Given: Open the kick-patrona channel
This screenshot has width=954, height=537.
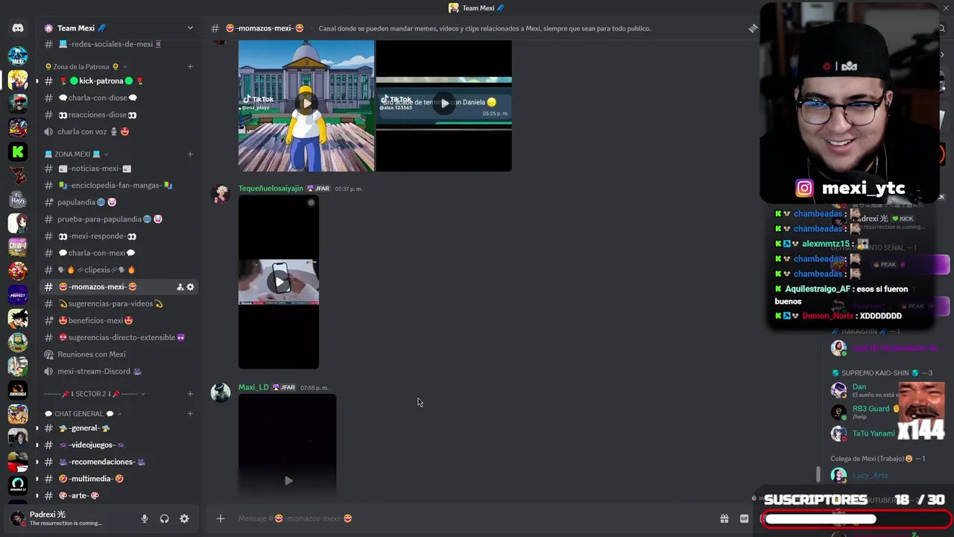Looking at the screenshot, I should (118, 81).
